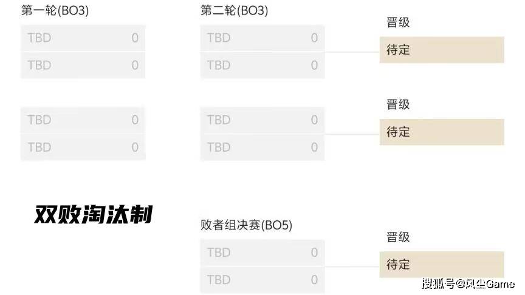Click 待定 slot for second 第二轮 match winner

click(442, 132)
